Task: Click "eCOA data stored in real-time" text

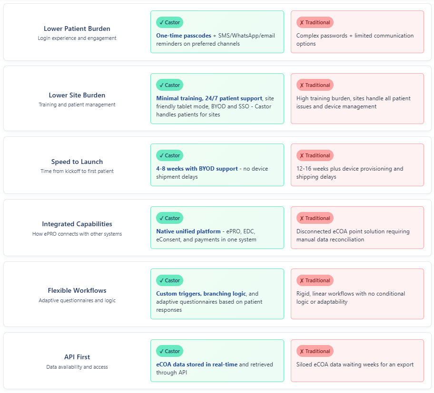Action: (x=197, y=364)
